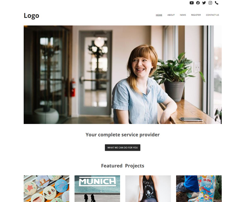Click the hero image of smiling woman
Image resolution: width=242 pixels, height=202 pixels.
click(x=123, y=75)
